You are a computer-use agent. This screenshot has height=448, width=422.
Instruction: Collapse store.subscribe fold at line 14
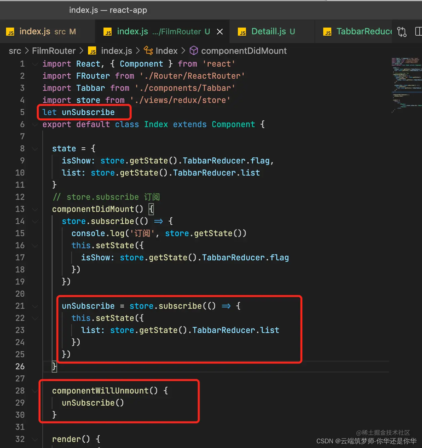[x=35, y=221]
